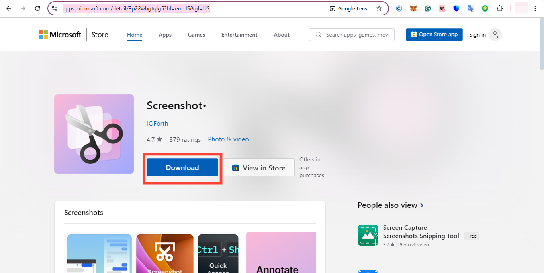
Task: View site information in address bar
Action: [x=55, y=8]
